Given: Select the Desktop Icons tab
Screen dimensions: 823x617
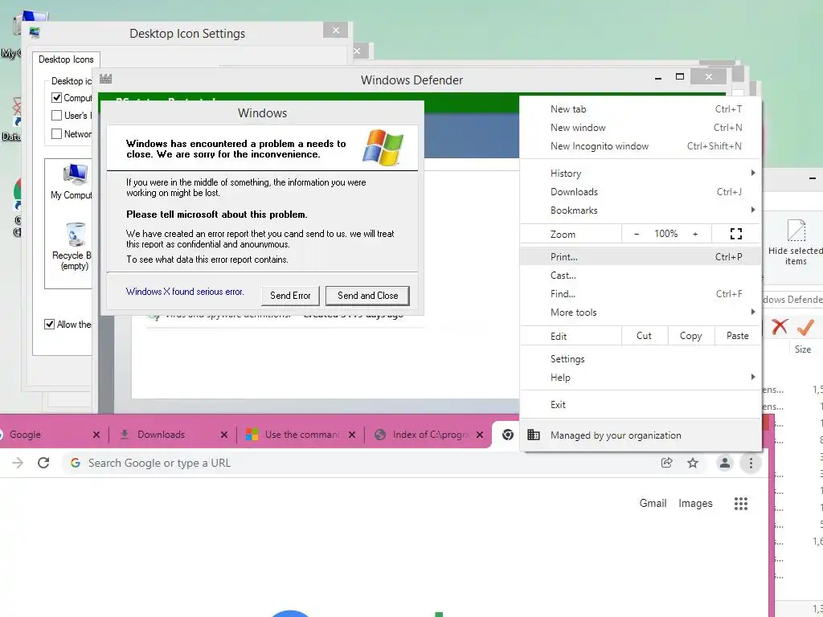Looking at the screenshot, I should coord(66,59).
